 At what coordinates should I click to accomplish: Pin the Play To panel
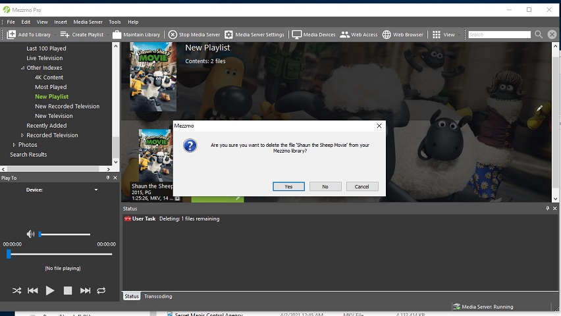coord(108,178)
